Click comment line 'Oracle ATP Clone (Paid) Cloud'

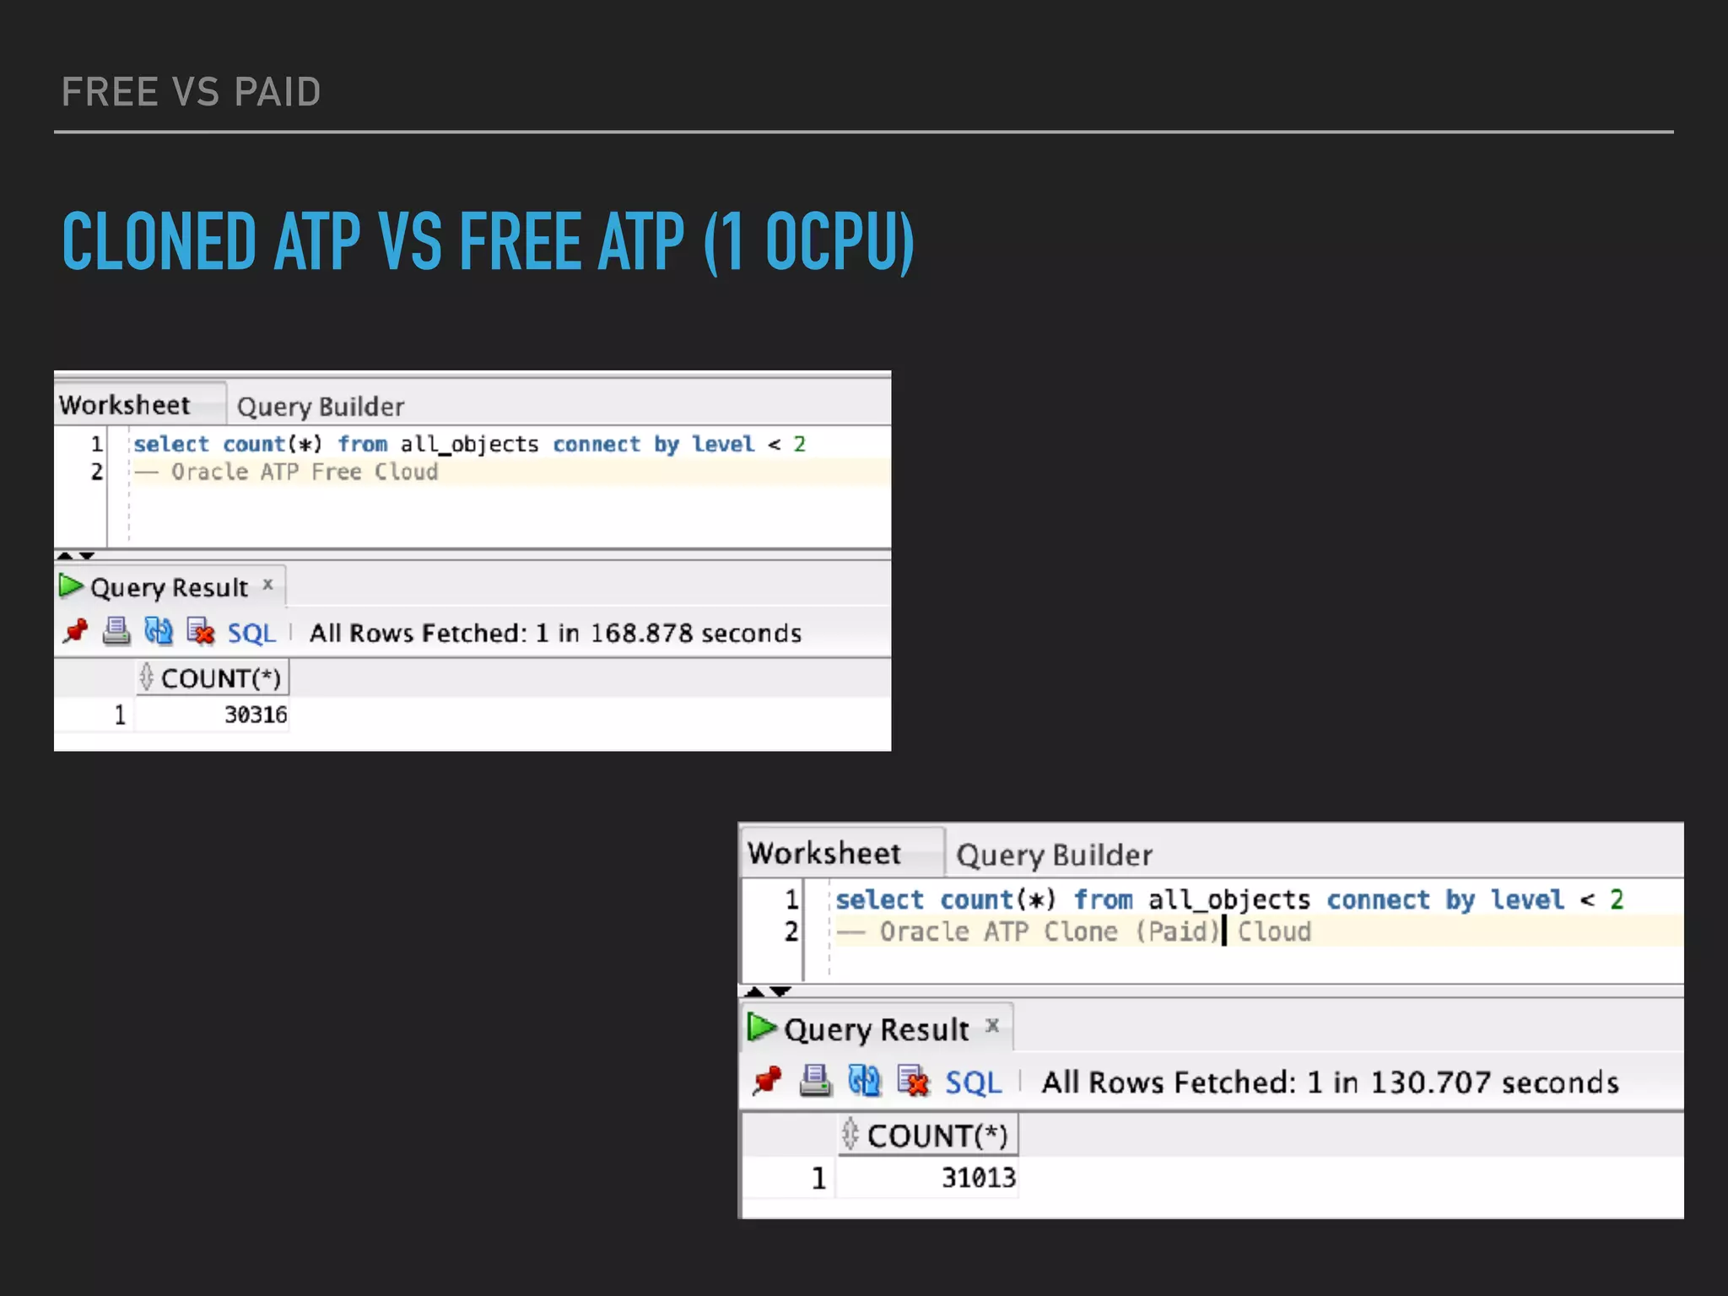(1074, 931)
